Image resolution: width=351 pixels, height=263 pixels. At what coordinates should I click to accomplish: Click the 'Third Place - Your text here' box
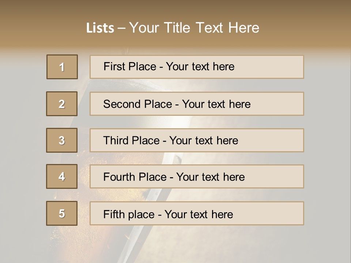coord(197,140)
